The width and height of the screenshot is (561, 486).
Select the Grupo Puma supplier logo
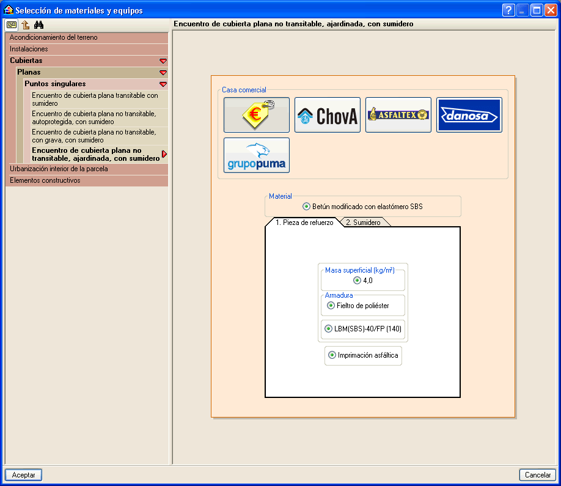pos(257,155)
